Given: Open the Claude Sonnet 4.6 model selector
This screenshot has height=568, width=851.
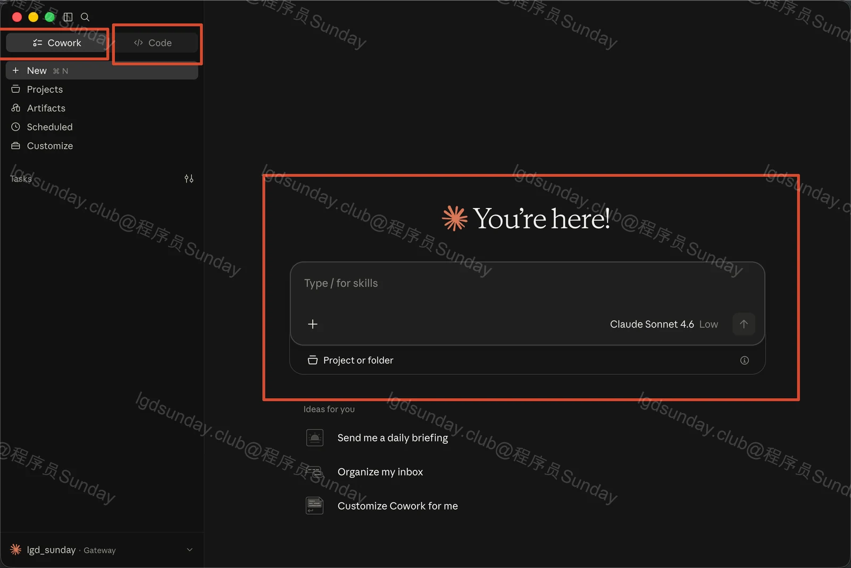Looking at the screenshot, I should coord(664,324).
